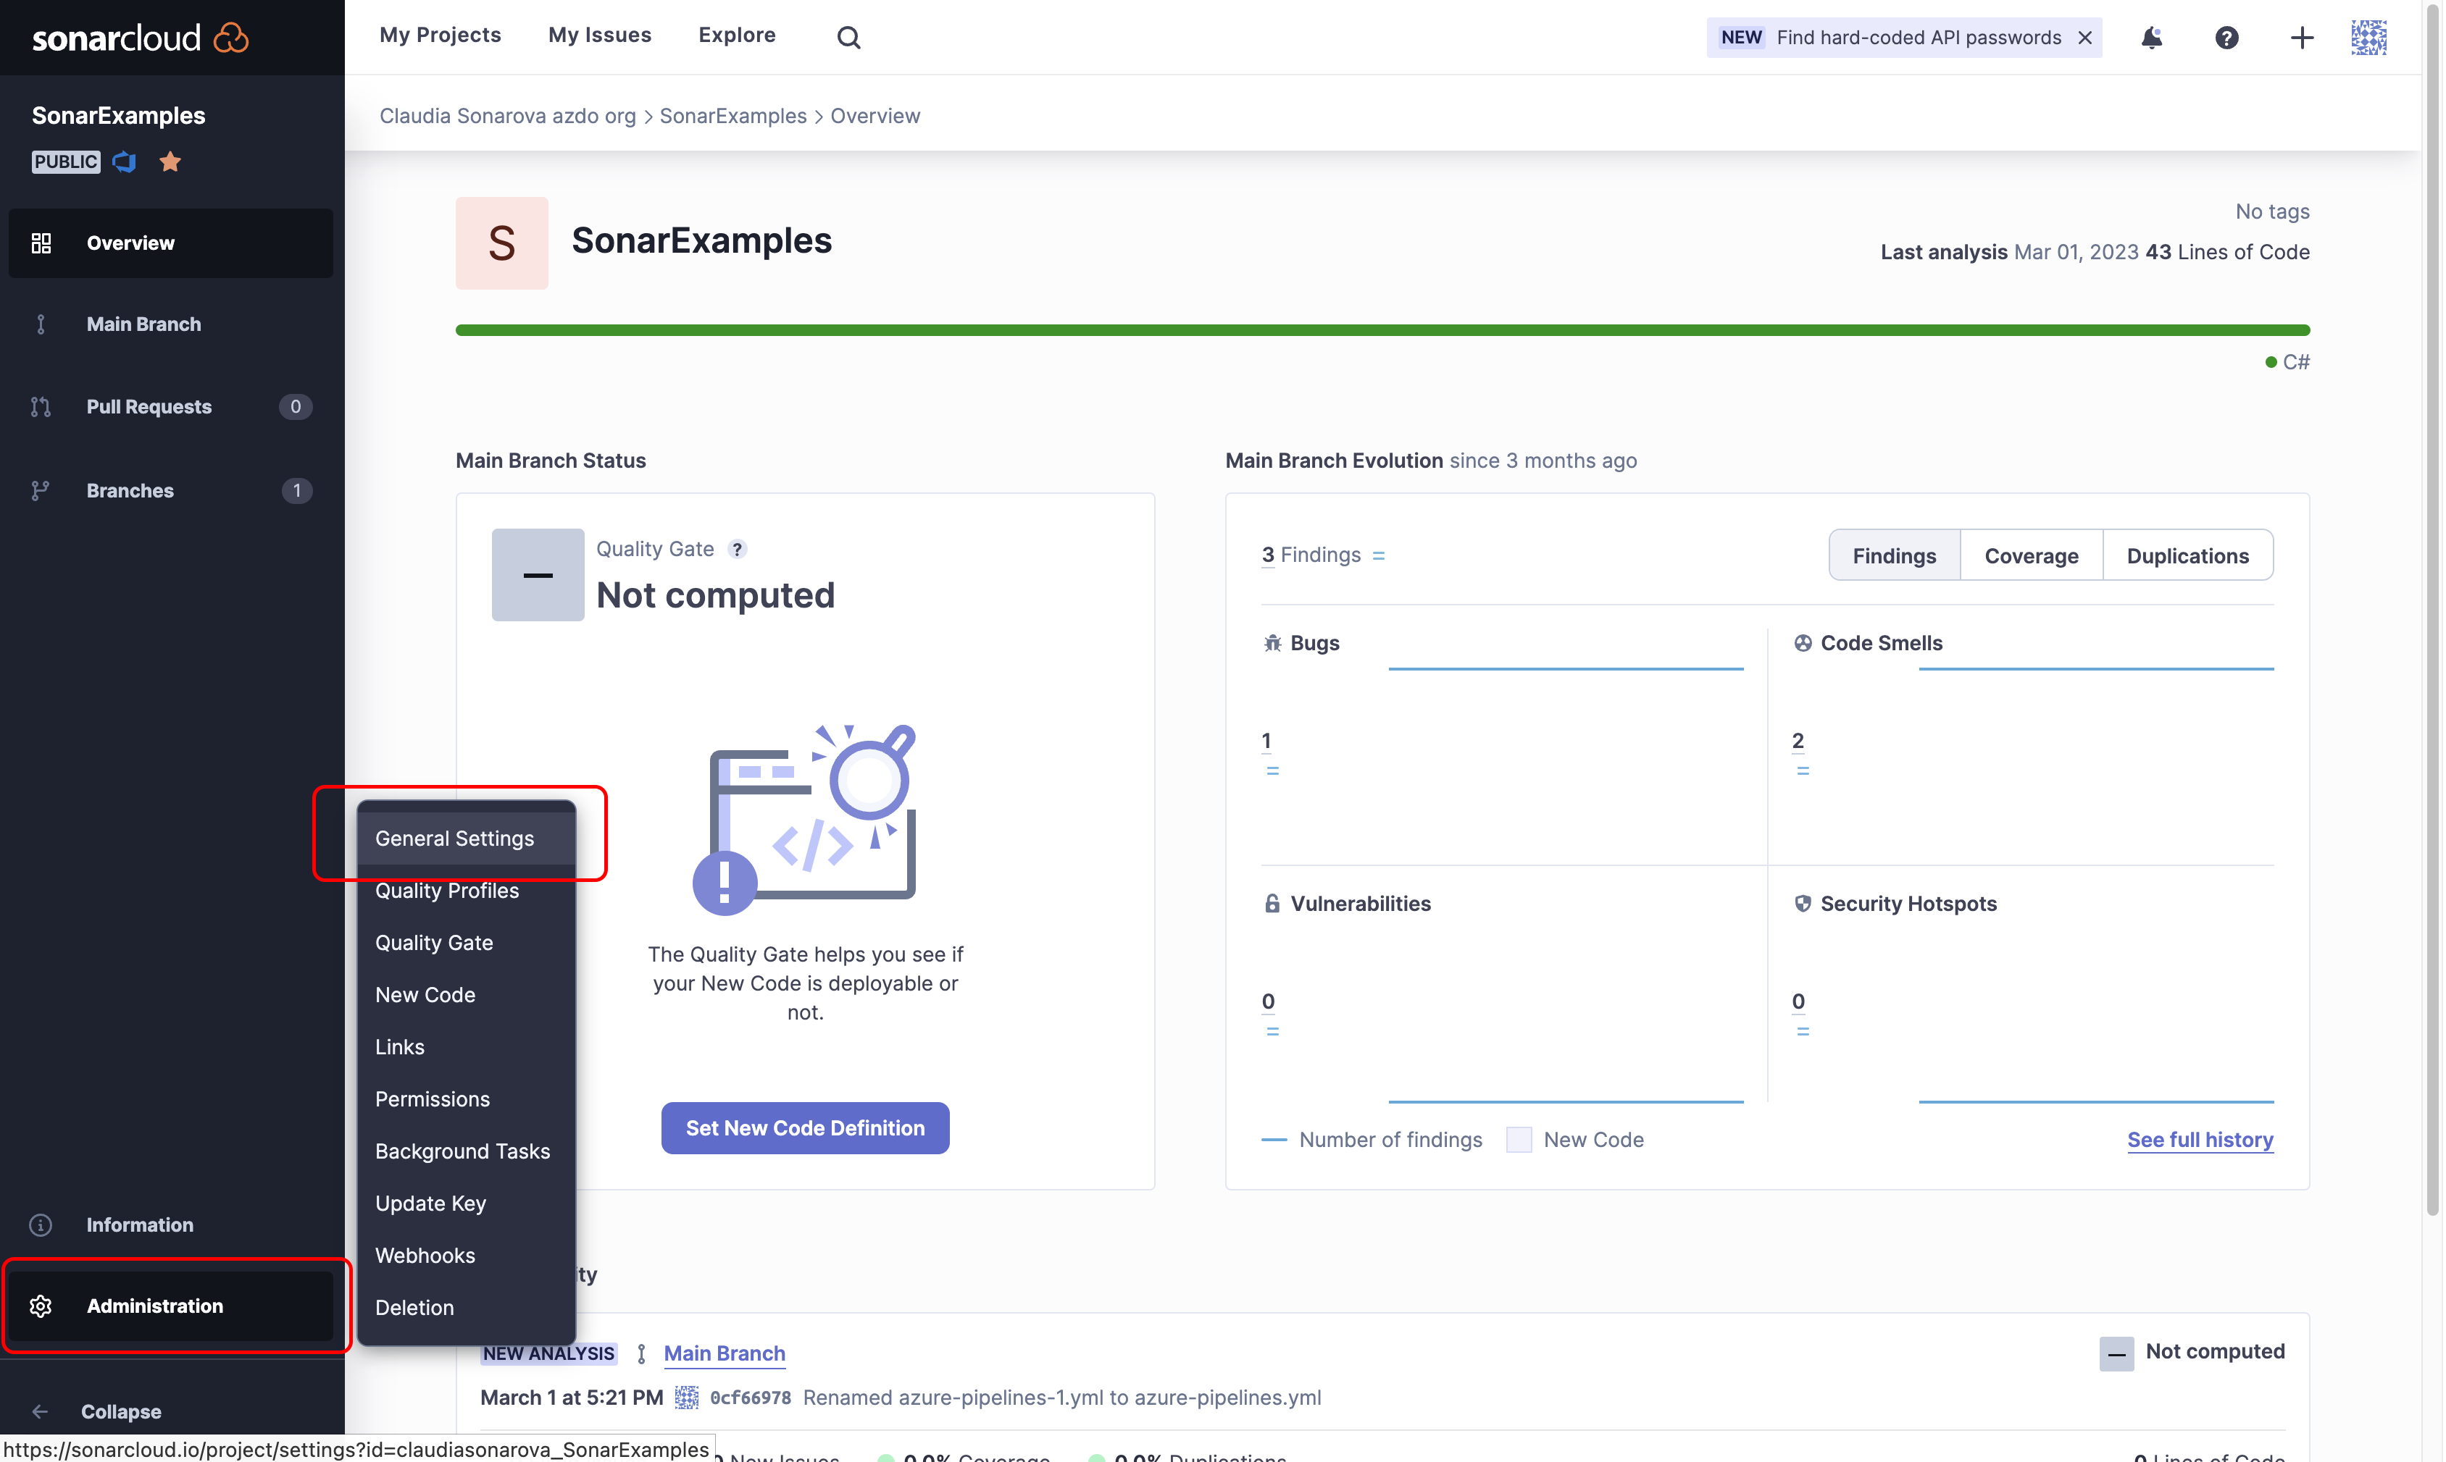
Task: Click the Code Smells icon
Action: (x=1803, y=643)
